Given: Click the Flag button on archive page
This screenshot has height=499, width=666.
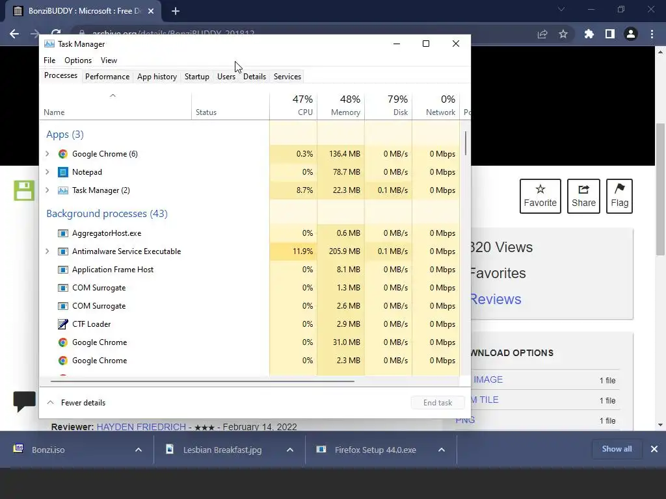Looking at the screenshot, I should [x=619, y=196].
